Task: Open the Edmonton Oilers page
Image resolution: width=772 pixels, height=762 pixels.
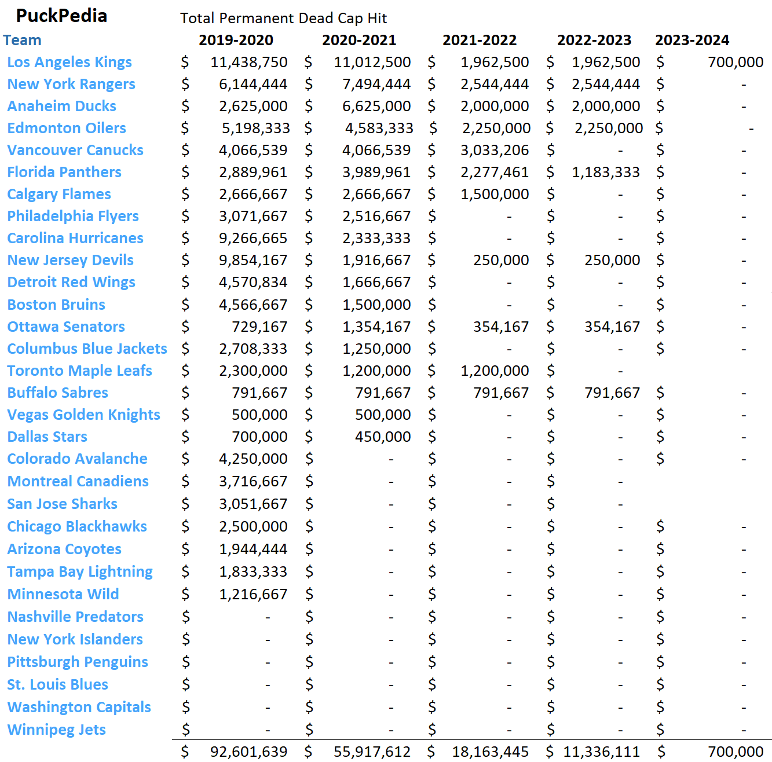Action: pyautogui.click(x=67, y=128)
